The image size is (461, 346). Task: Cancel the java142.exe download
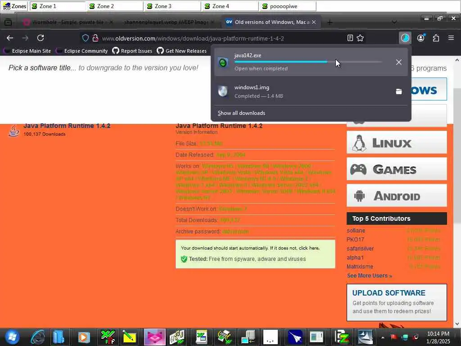(x=399, y=62)
